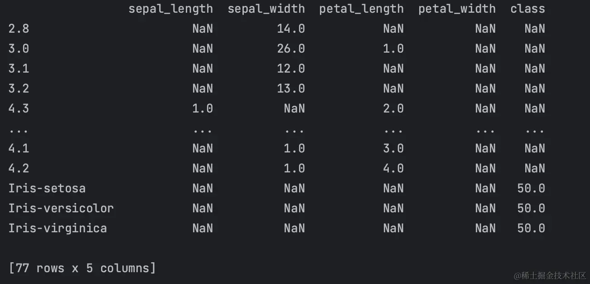Viewport: 590px width, 284px height.
Task: Select the Iris-setosa row label
Action: coord(47,188)
